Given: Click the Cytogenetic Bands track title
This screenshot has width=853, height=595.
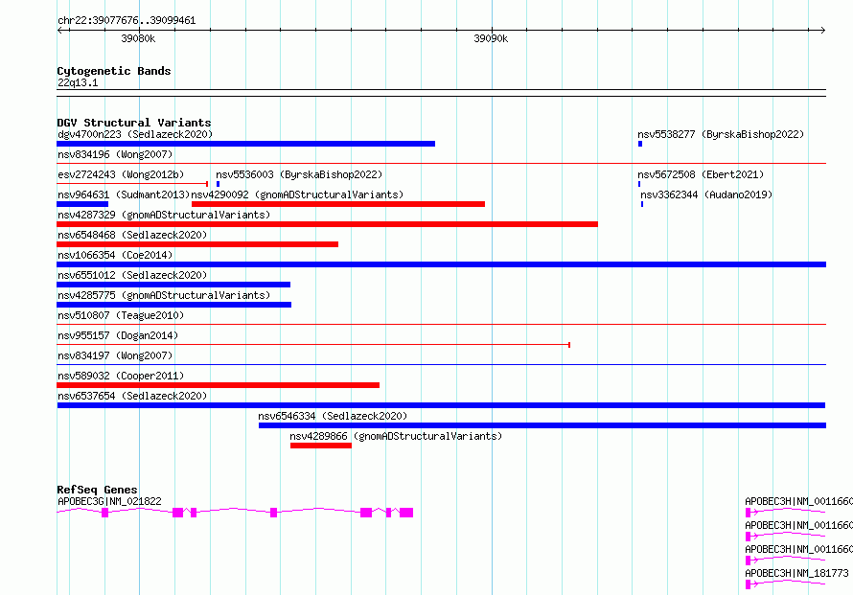Looking at the screenshot, I should (x=114, y=71).
